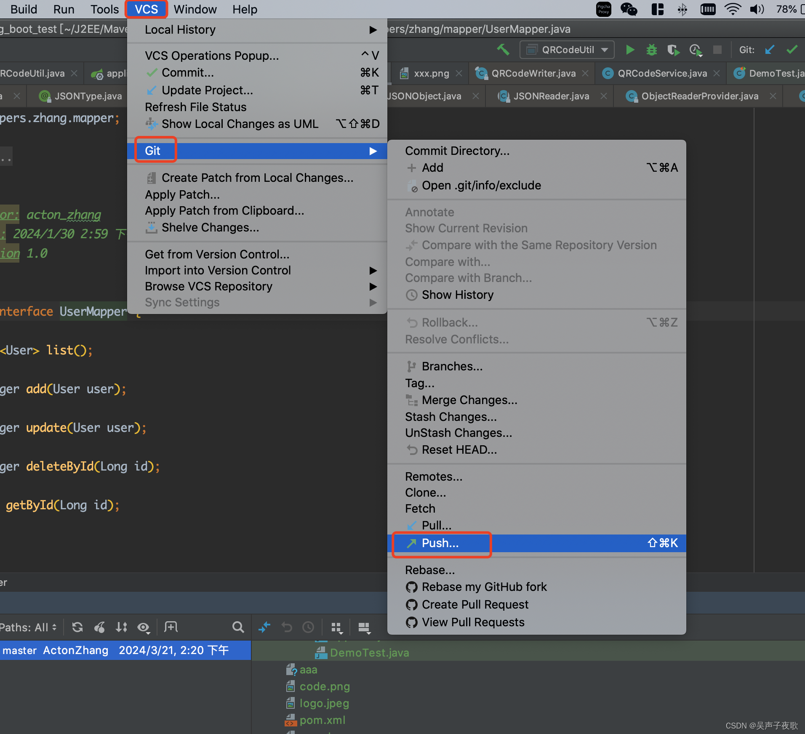Select Merge Changes...
Screen dimensions: 805x734
coord(536,400)
